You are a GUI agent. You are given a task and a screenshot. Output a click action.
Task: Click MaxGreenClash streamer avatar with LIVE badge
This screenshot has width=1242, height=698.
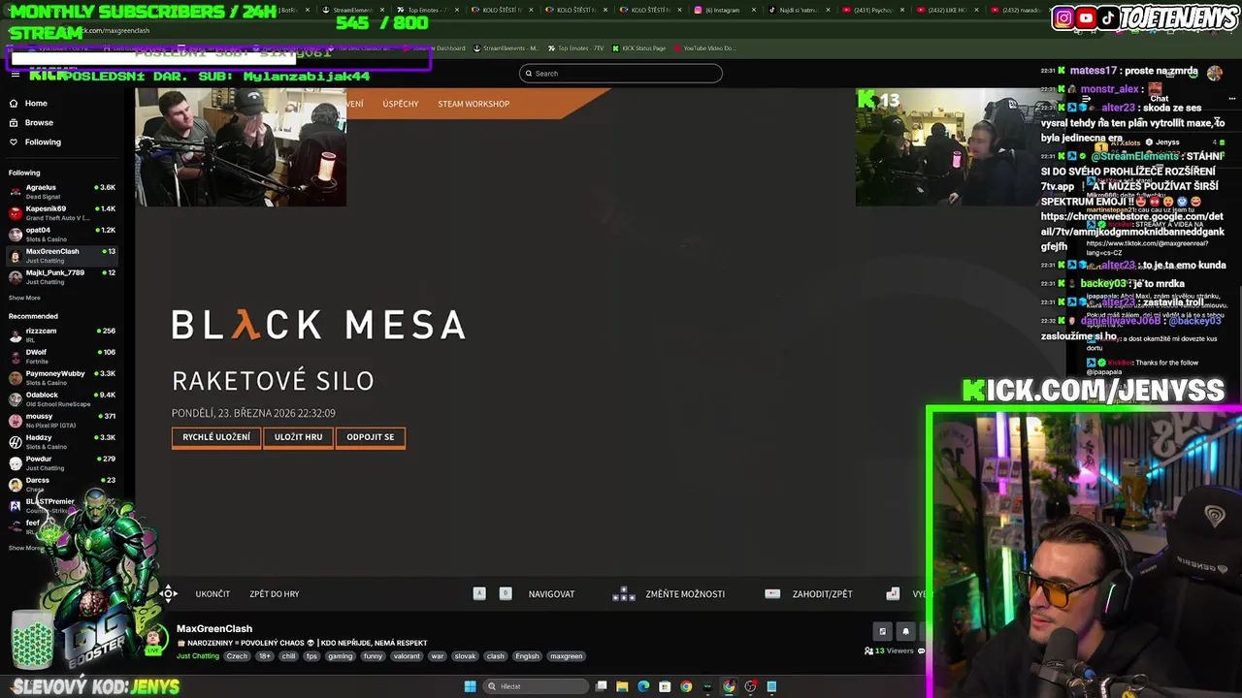pos(153,641)
